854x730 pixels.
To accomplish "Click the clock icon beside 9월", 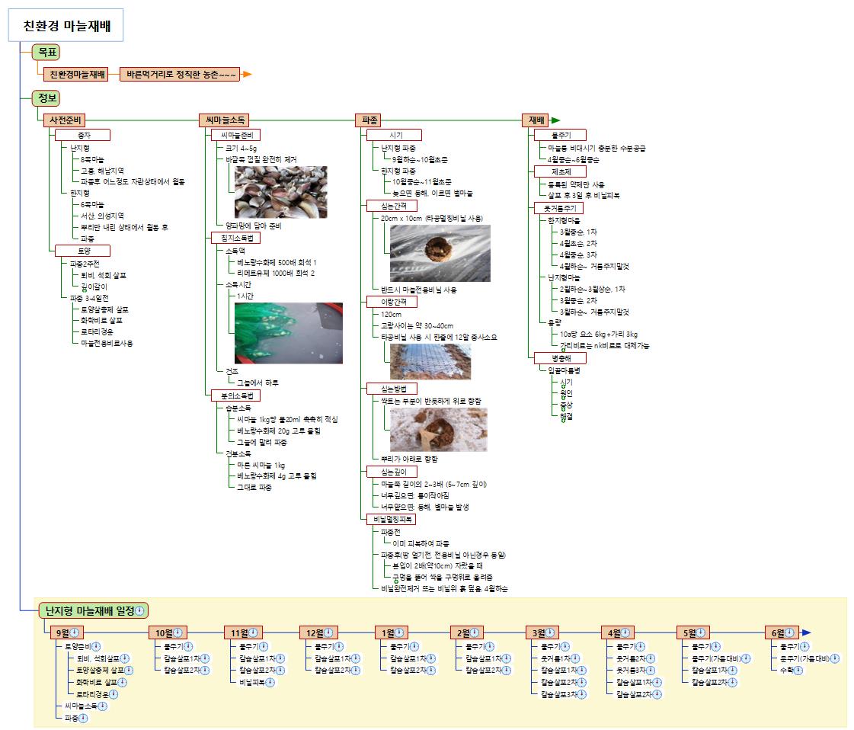I will (x=75, y=632).
